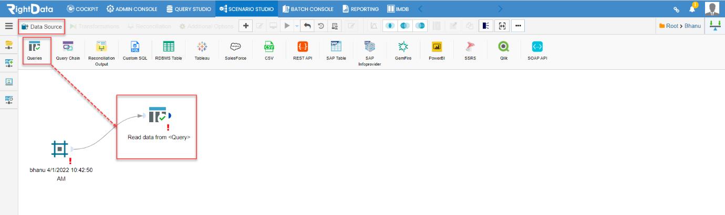
Task: Click the undo arrow toolbar icon
Action: click(307, 26)
